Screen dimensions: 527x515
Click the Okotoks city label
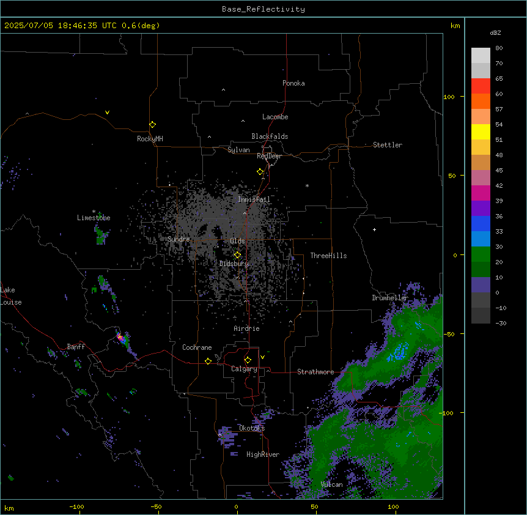252,428
